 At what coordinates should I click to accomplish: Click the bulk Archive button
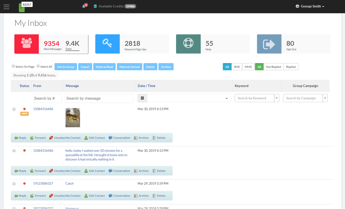[166, 67]
